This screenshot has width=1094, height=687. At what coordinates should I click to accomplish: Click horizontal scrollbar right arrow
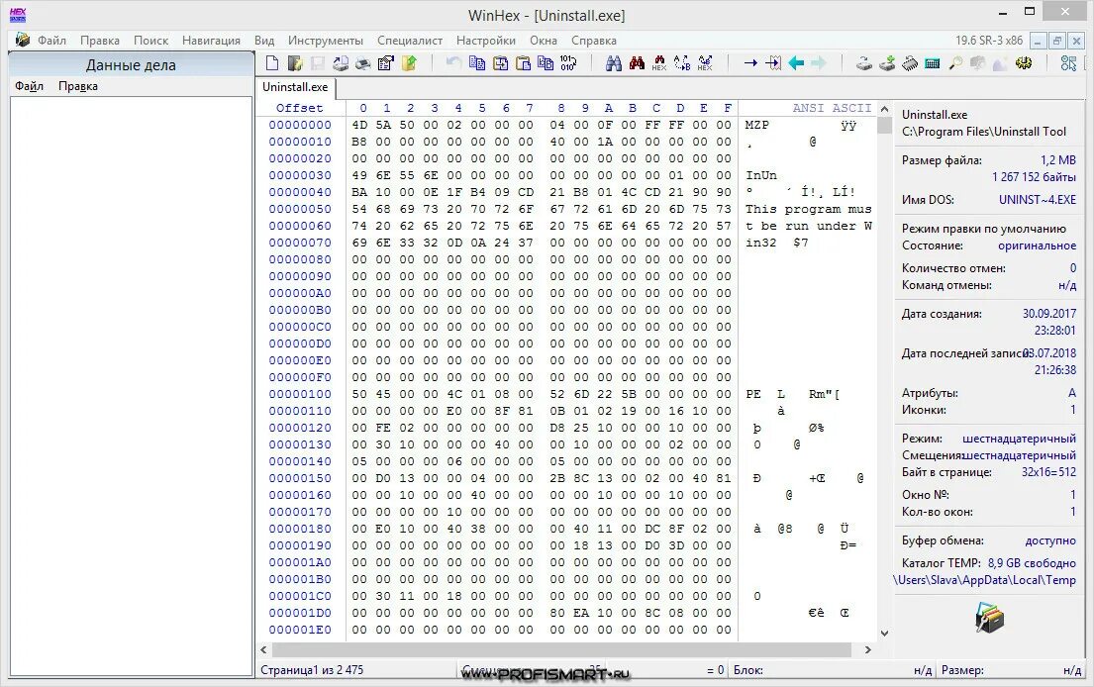tap(868, 649)
